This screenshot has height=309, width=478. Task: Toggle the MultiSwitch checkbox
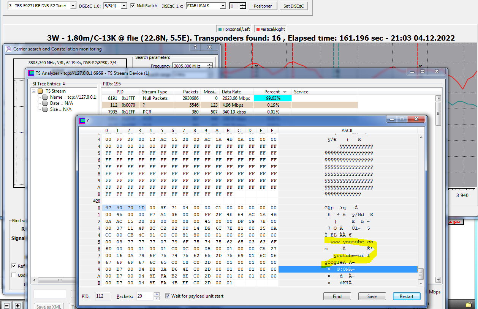pyautogui.click(x=133, y=6)
